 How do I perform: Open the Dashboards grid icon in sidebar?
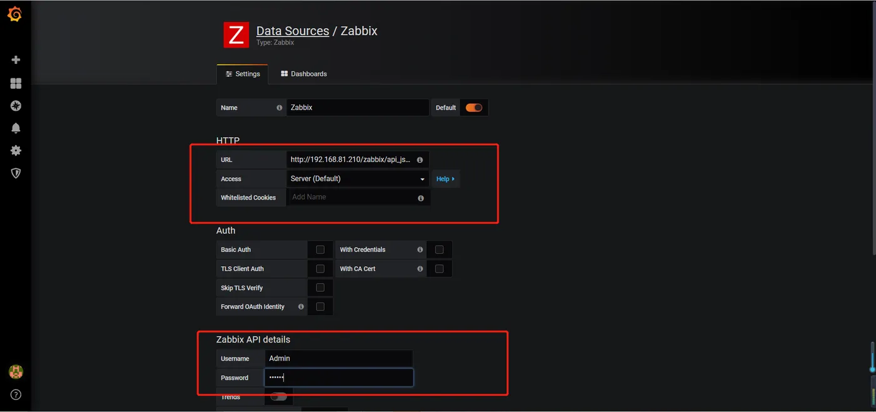pyautogui.click(x=16, y=83)
